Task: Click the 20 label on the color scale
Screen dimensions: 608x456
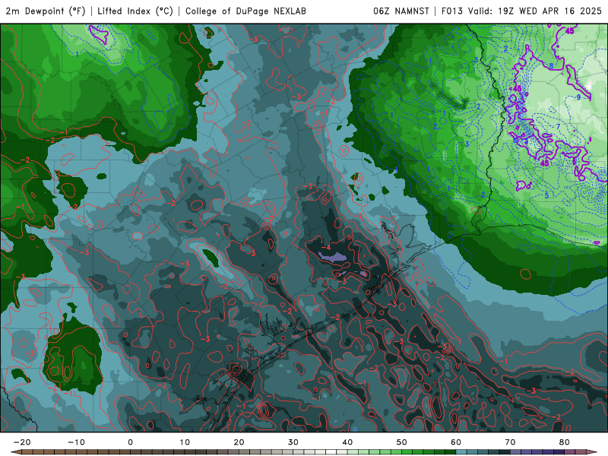Action: tap(239, 442)
